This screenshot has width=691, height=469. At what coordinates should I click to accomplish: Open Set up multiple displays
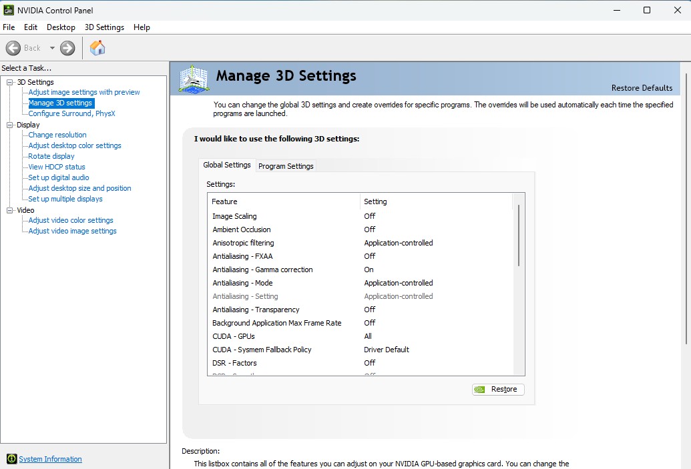(x=65, y=199)
